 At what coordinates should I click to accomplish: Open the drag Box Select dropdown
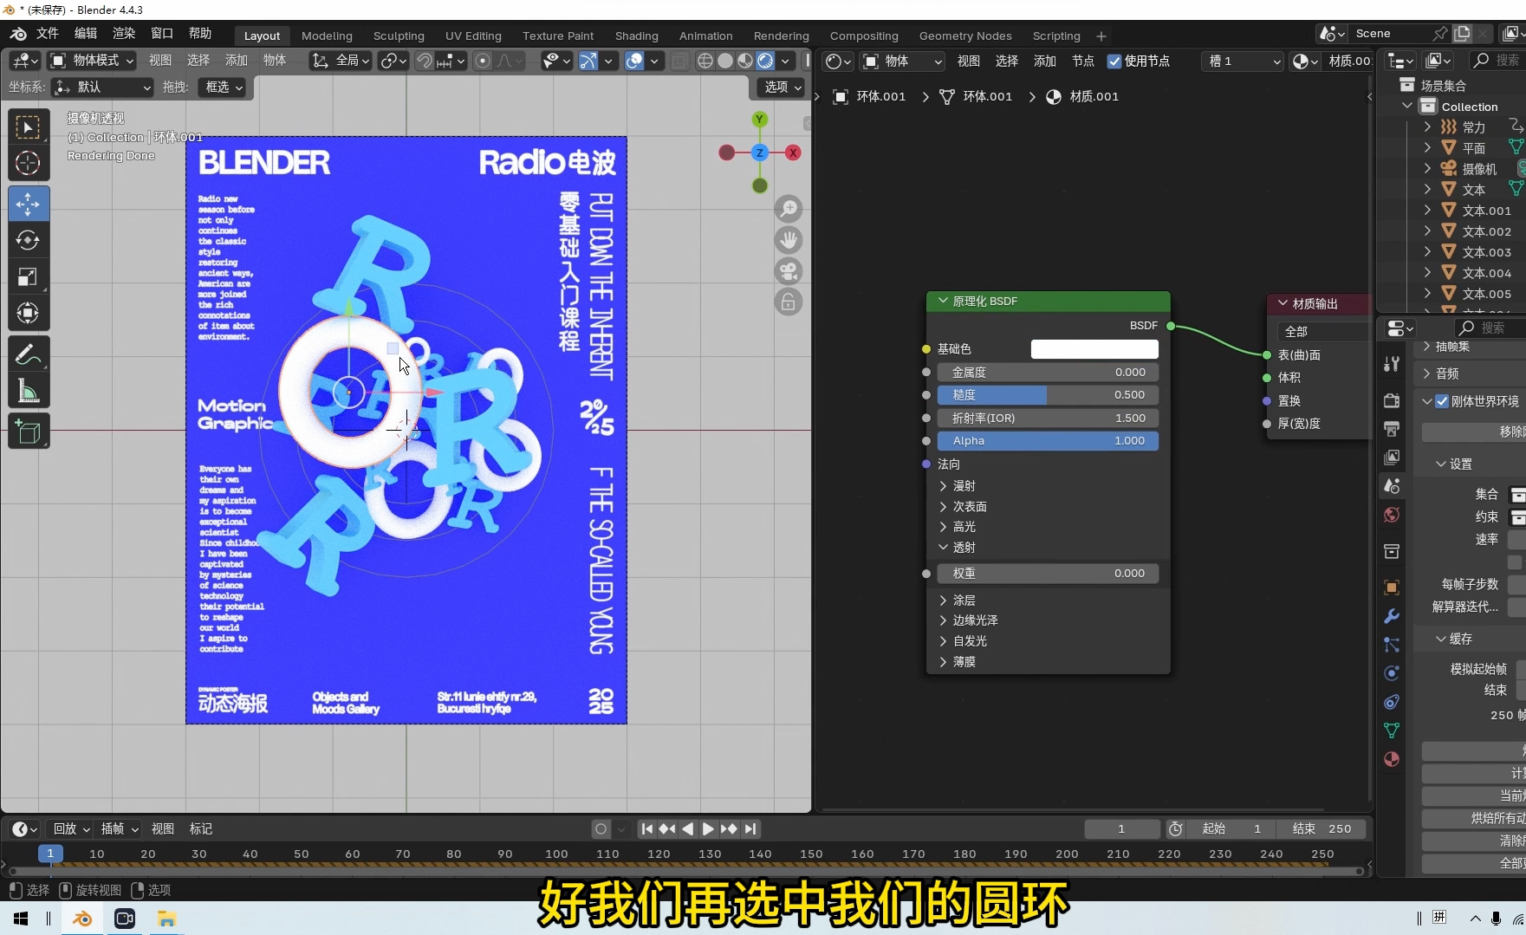tap(222, 88)
